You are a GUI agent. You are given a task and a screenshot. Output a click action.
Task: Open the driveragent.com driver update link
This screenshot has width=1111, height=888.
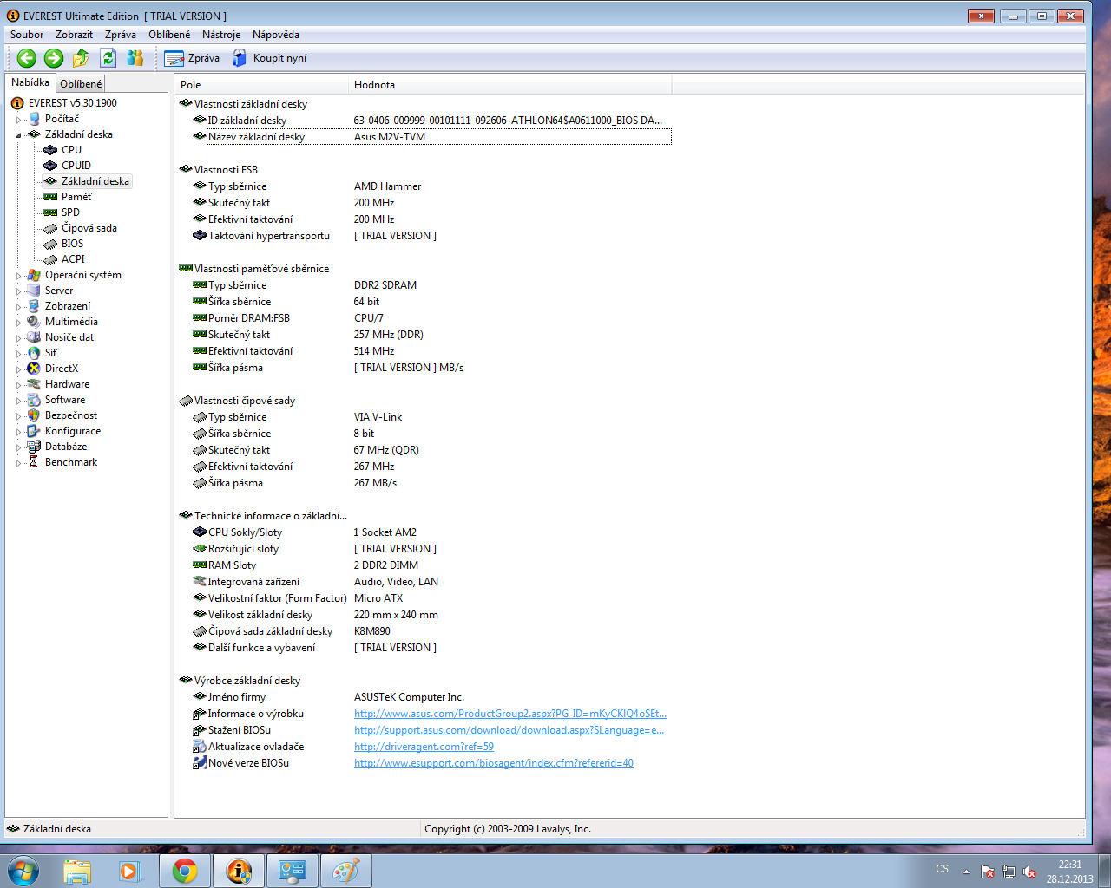point(424,747)
